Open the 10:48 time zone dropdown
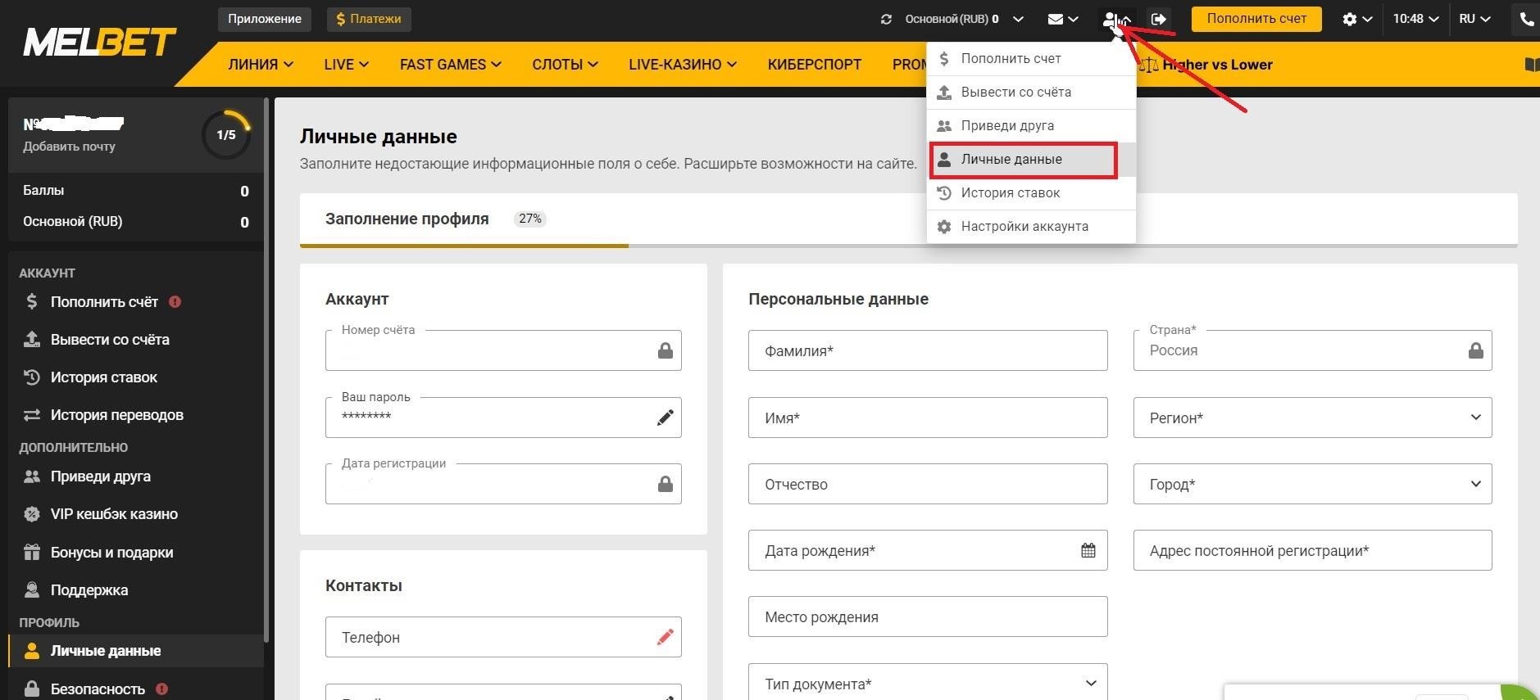The image size is (1540, 700). [x=1415, y=19]
